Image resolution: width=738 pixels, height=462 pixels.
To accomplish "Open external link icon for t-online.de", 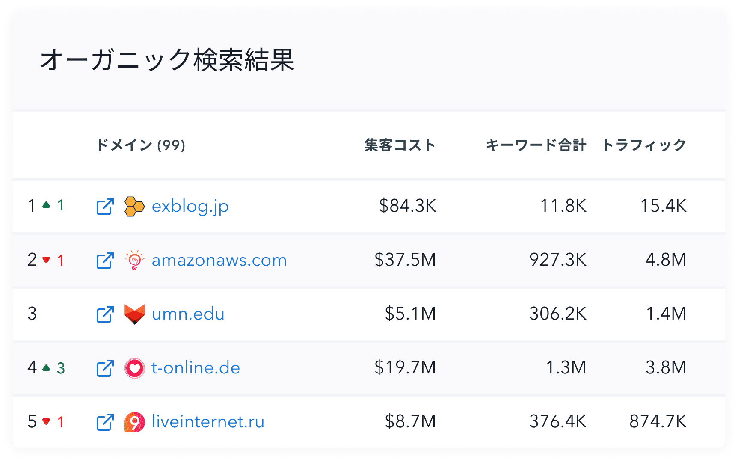I will (x=105, y=368).
